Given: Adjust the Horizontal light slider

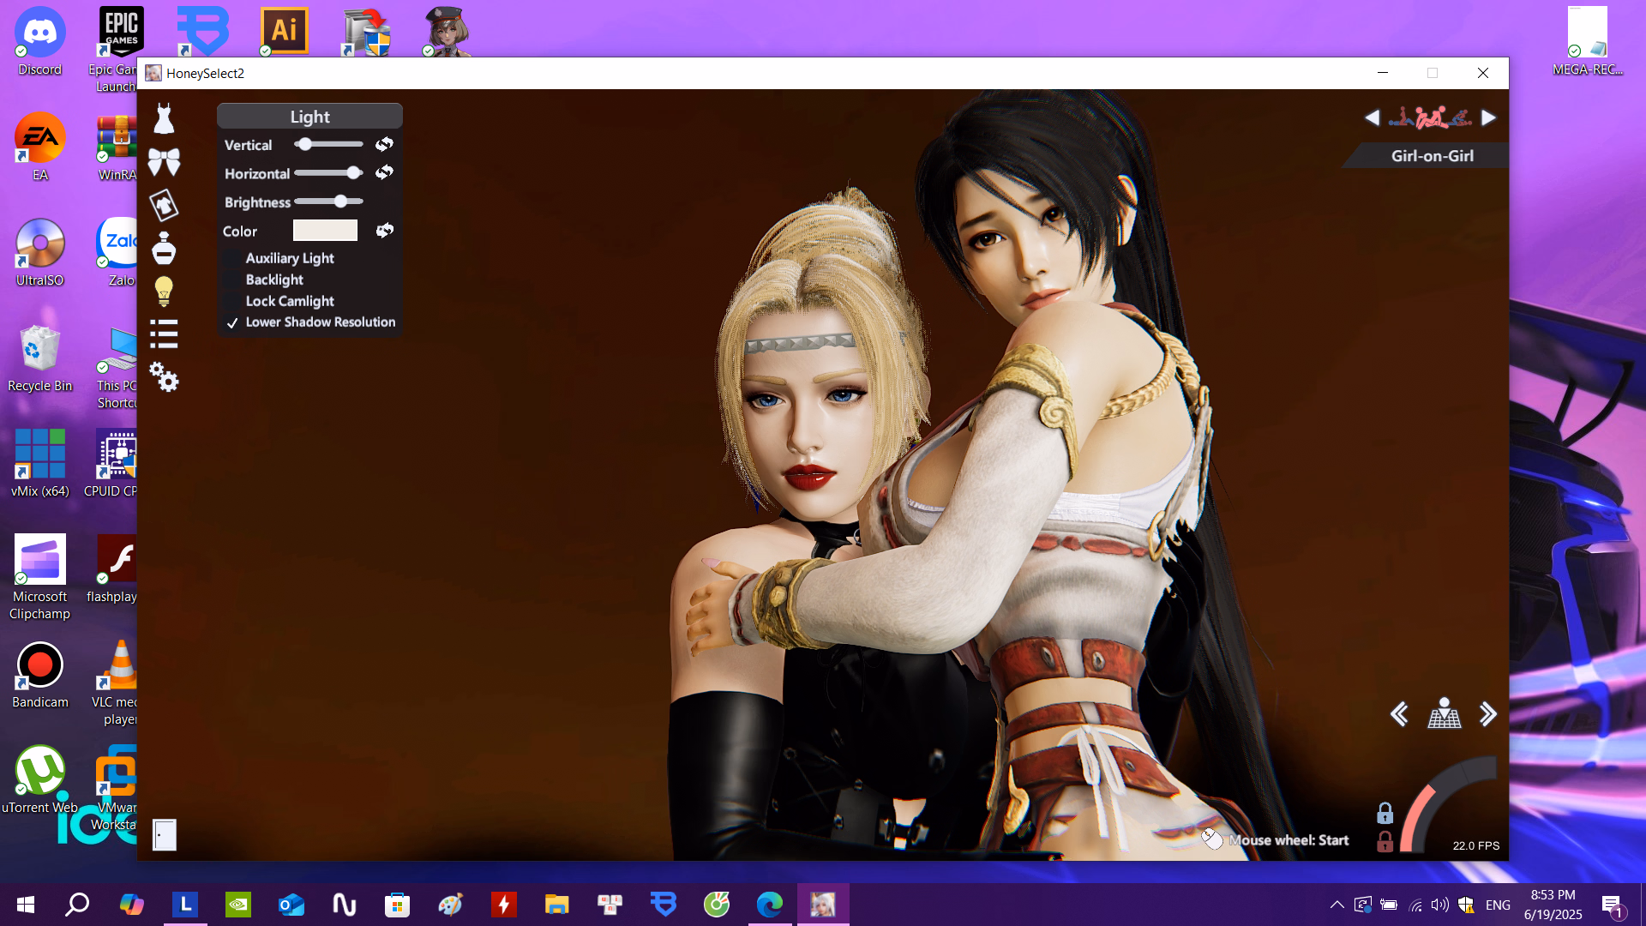Looking at the screenshot, I should tap(328, 173).
